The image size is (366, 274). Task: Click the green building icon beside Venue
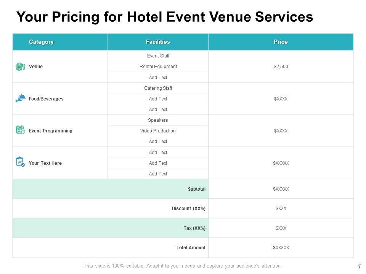pyautogui.click(x=21, y=67)
